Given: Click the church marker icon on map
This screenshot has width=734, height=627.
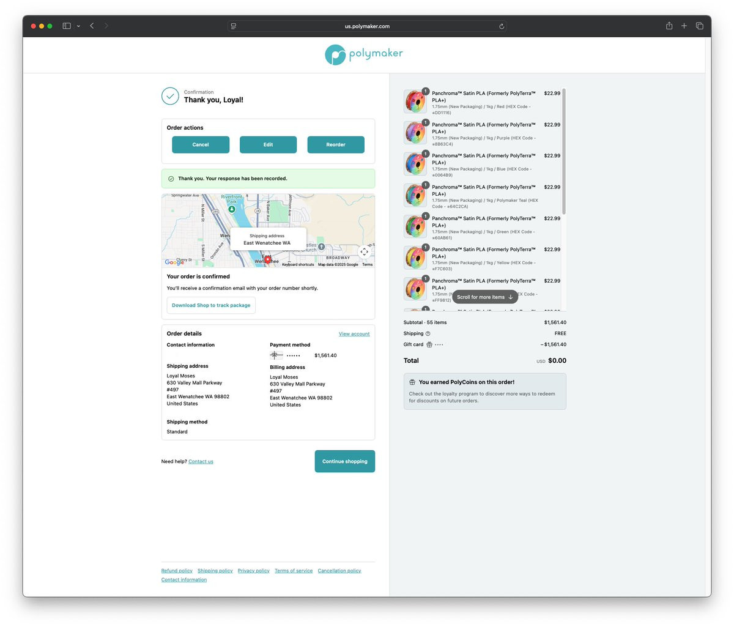Looking at the screenshot, I should [x=322, y=247].
